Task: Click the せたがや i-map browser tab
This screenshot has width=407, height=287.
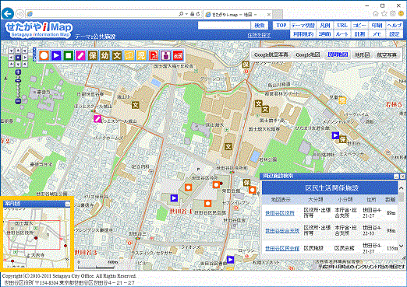Action: point(238,15)
